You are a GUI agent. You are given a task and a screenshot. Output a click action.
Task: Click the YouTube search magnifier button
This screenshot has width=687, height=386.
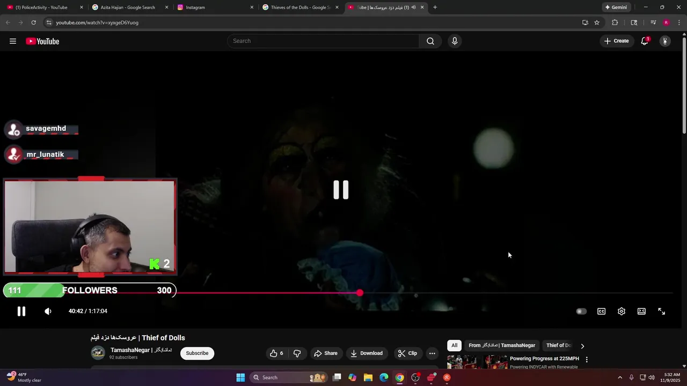pos(430,41)
